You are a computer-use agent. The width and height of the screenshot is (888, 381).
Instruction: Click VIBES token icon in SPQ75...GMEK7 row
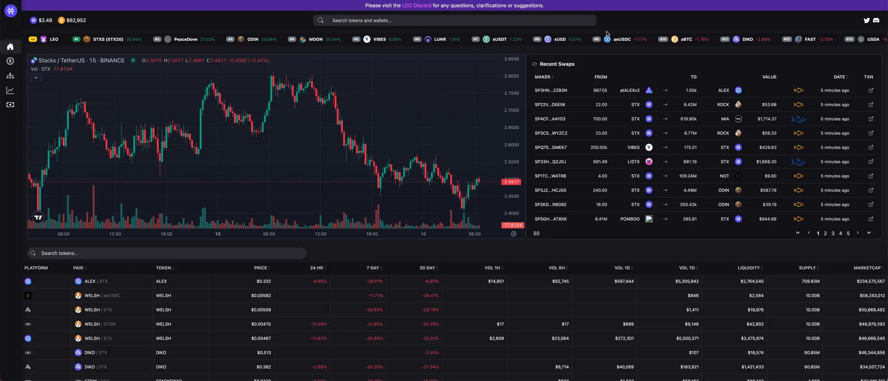pos(649,147)
